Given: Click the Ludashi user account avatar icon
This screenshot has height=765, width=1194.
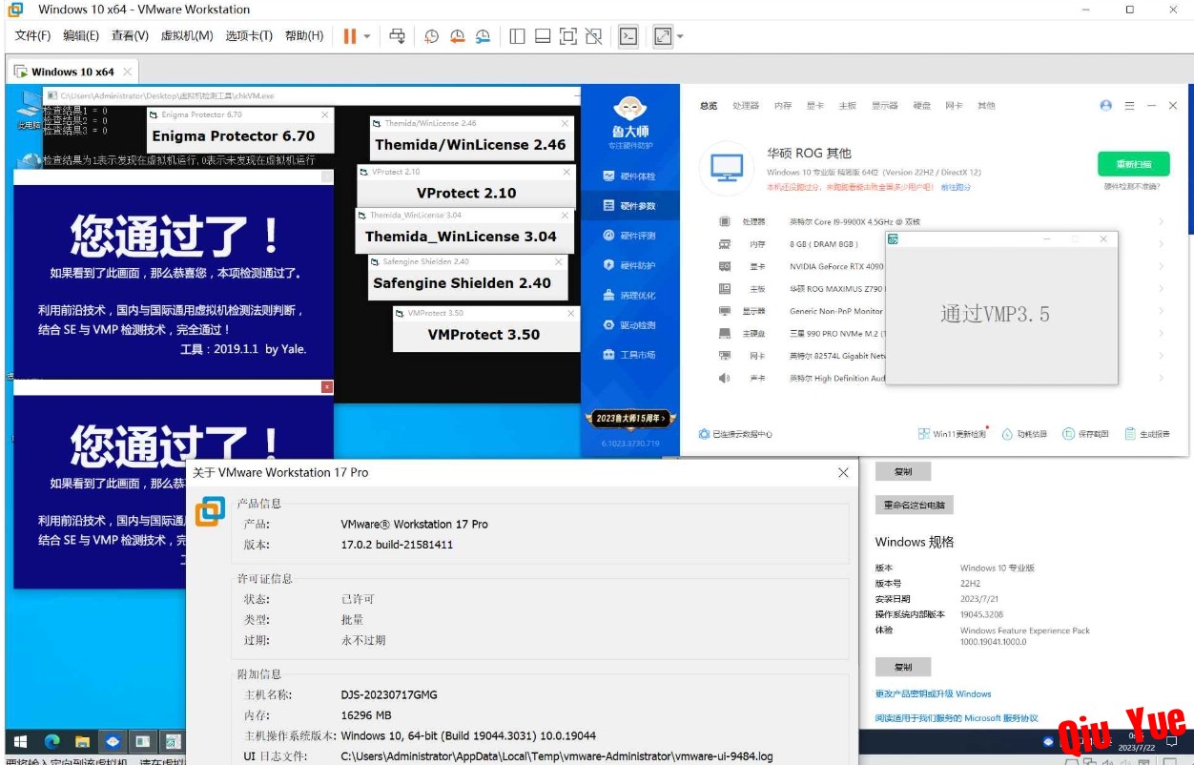Looking at the screenshot, I should 1106,106.
